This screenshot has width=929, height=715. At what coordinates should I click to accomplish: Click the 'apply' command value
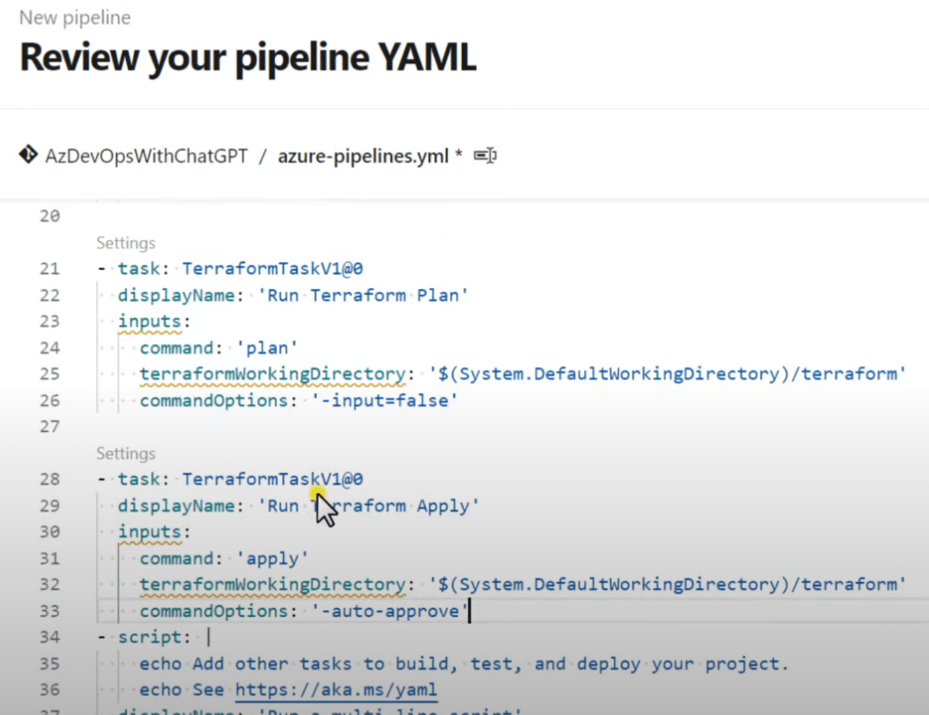coord(273,558)
